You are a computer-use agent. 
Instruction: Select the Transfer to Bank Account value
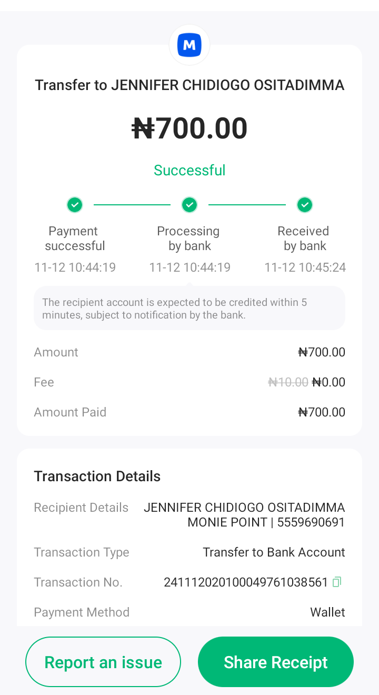[x=274, y=552]
